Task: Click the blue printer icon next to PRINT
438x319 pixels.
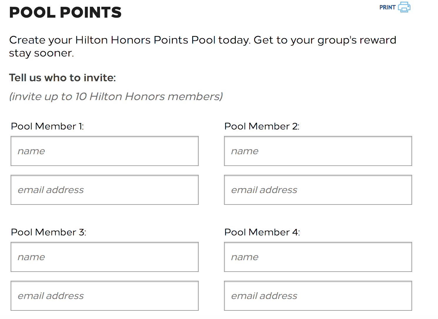Action: pyautogui.click(x=404, y=7)
